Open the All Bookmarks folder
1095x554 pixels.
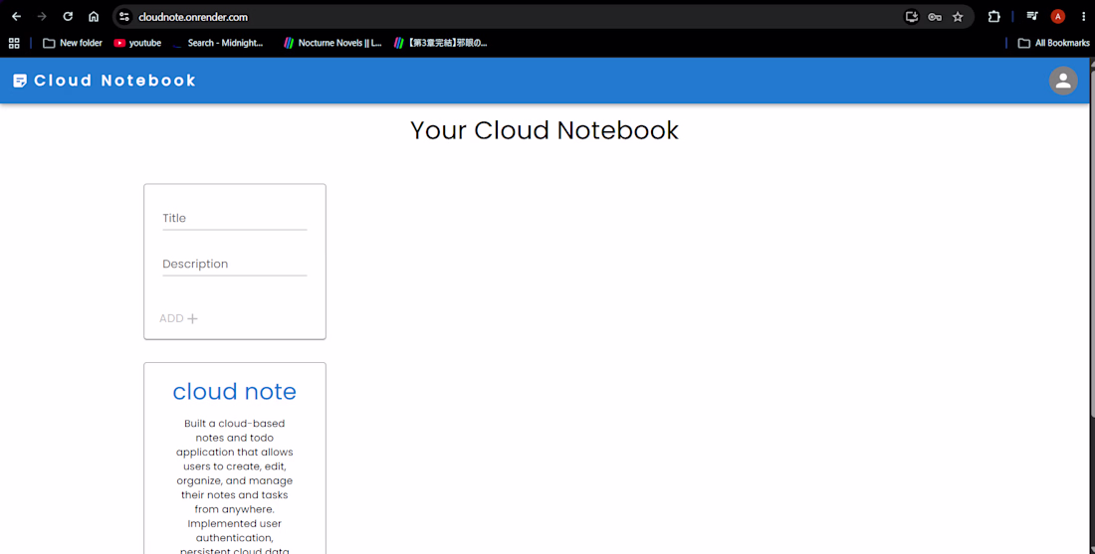tap(1054, 43)
